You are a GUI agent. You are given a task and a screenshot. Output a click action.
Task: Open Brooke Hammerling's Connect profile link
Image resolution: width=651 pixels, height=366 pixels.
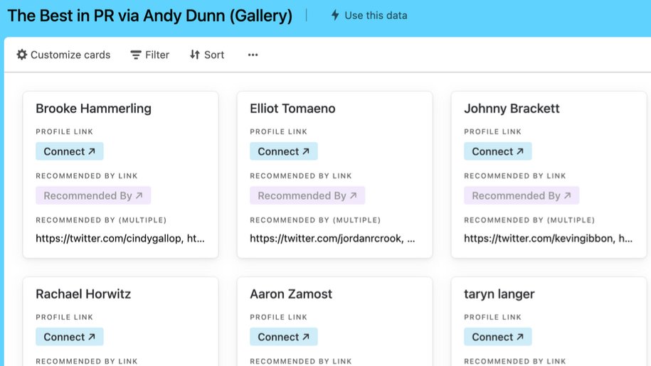click(69, 151)
